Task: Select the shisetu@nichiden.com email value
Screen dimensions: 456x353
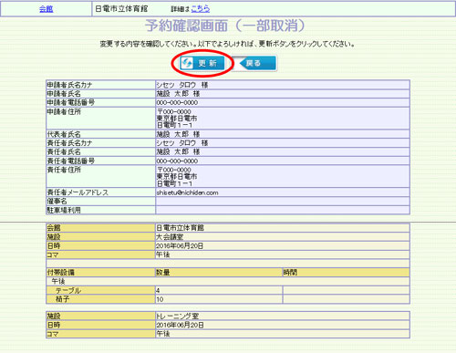Action: click(187, 192)
